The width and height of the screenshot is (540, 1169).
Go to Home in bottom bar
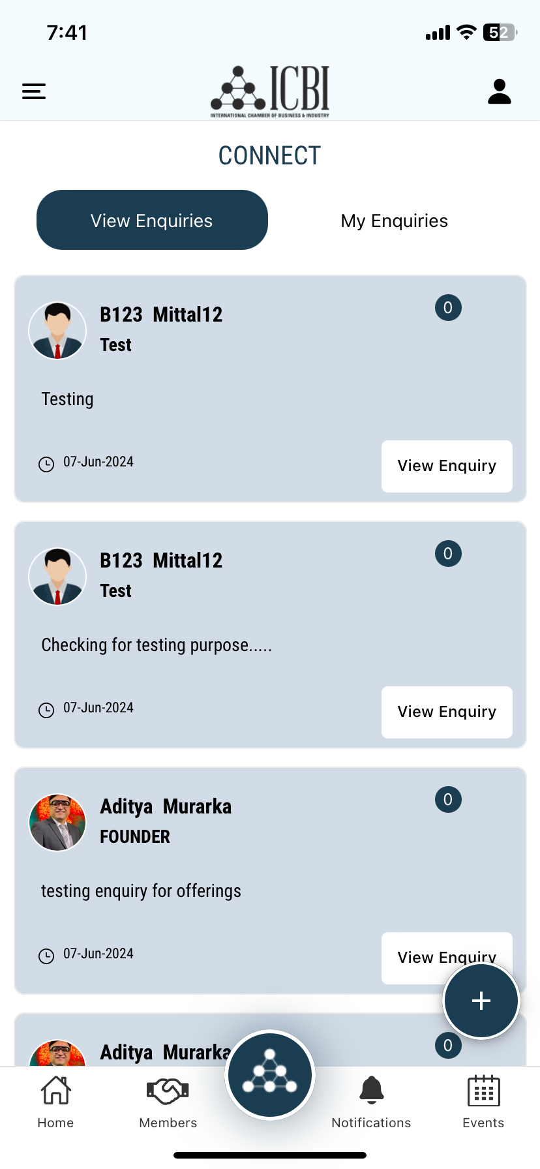click(x=55, y=1102)
